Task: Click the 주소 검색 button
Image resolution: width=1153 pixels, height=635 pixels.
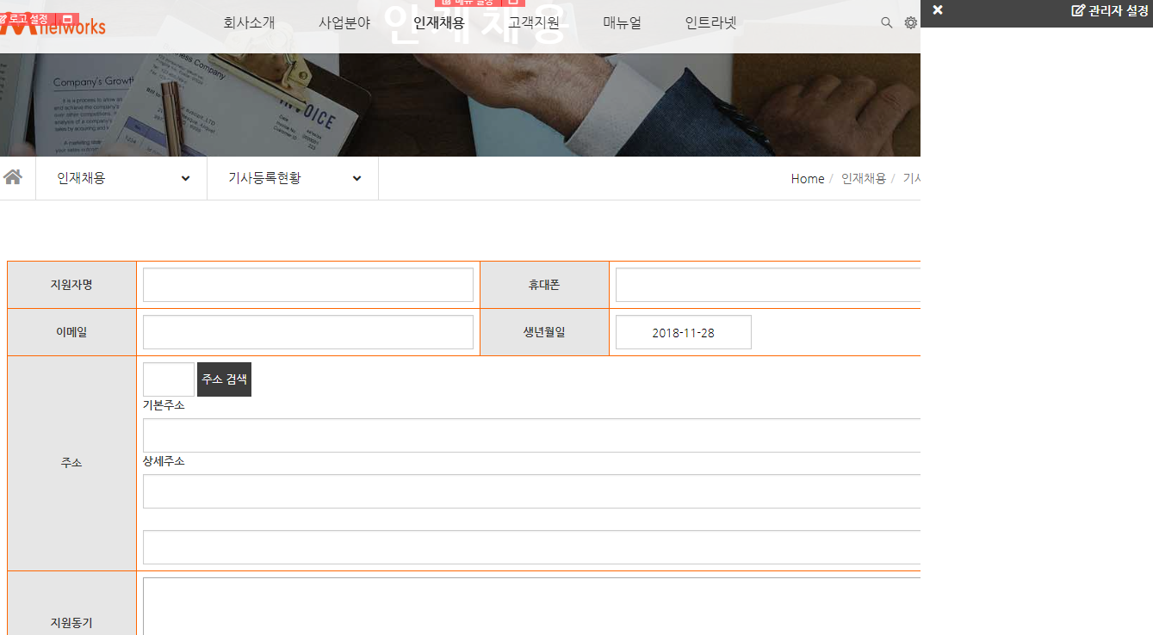Action: point(225,379)
